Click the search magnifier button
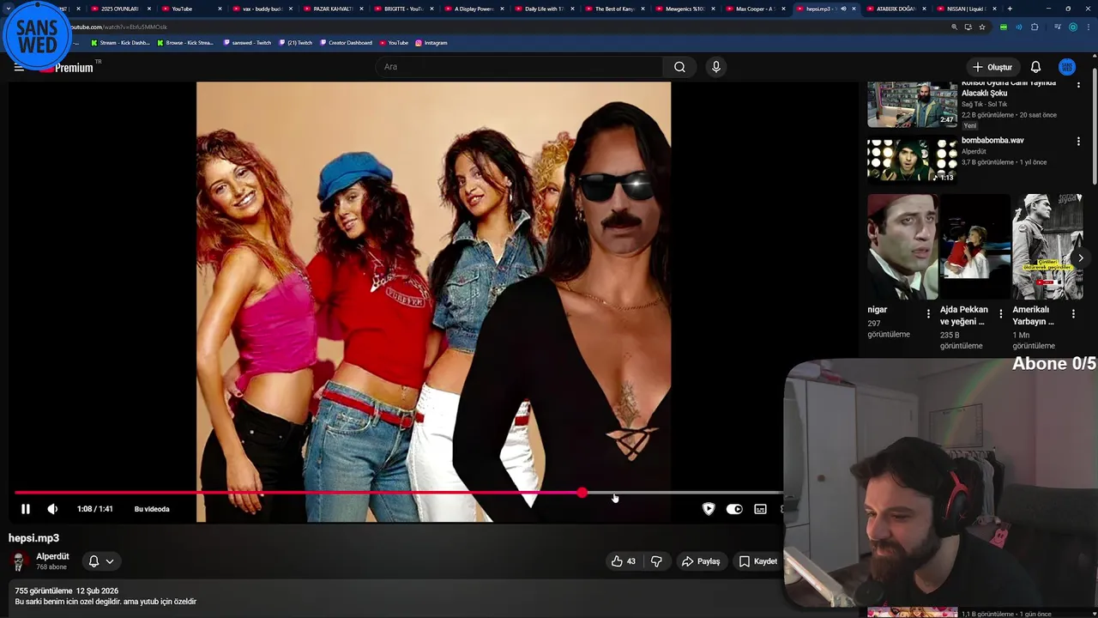 coord(679,67)
